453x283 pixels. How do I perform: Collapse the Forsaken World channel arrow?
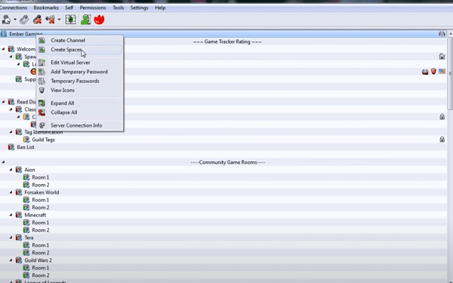tap(11, 192)
